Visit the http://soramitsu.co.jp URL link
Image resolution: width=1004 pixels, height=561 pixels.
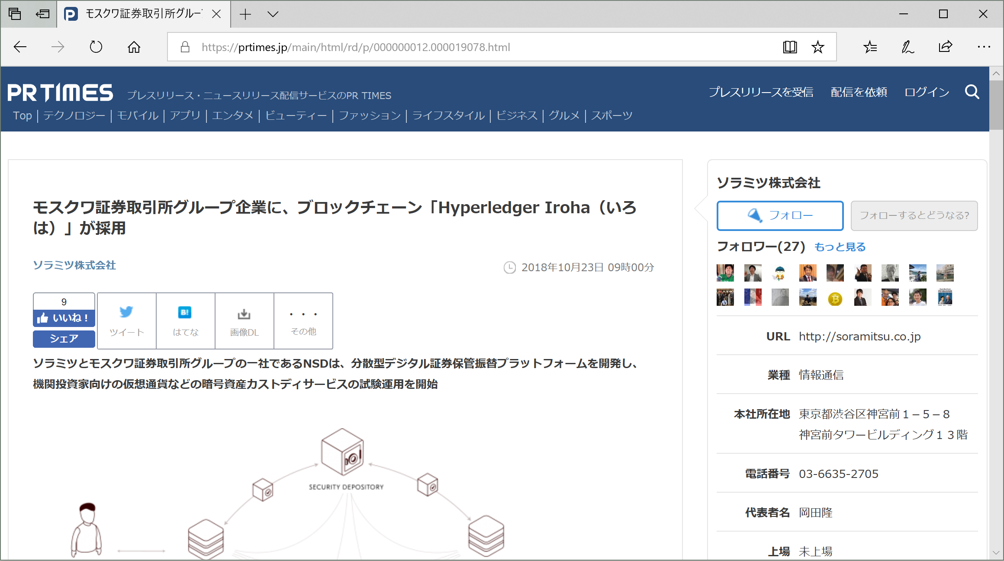click(859, 337)
